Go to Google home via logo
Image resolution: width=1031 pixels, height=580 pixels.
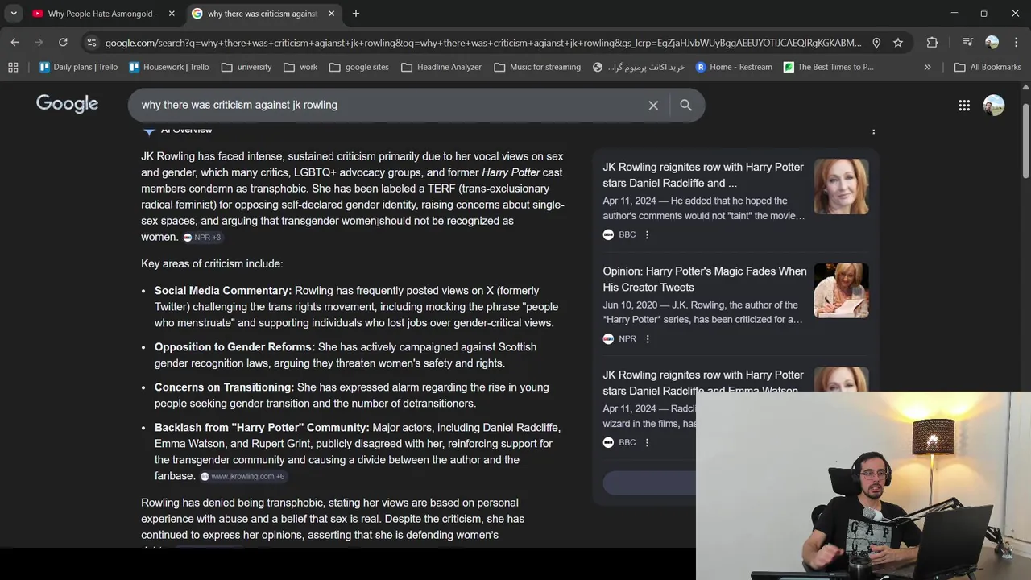[67, 104]
